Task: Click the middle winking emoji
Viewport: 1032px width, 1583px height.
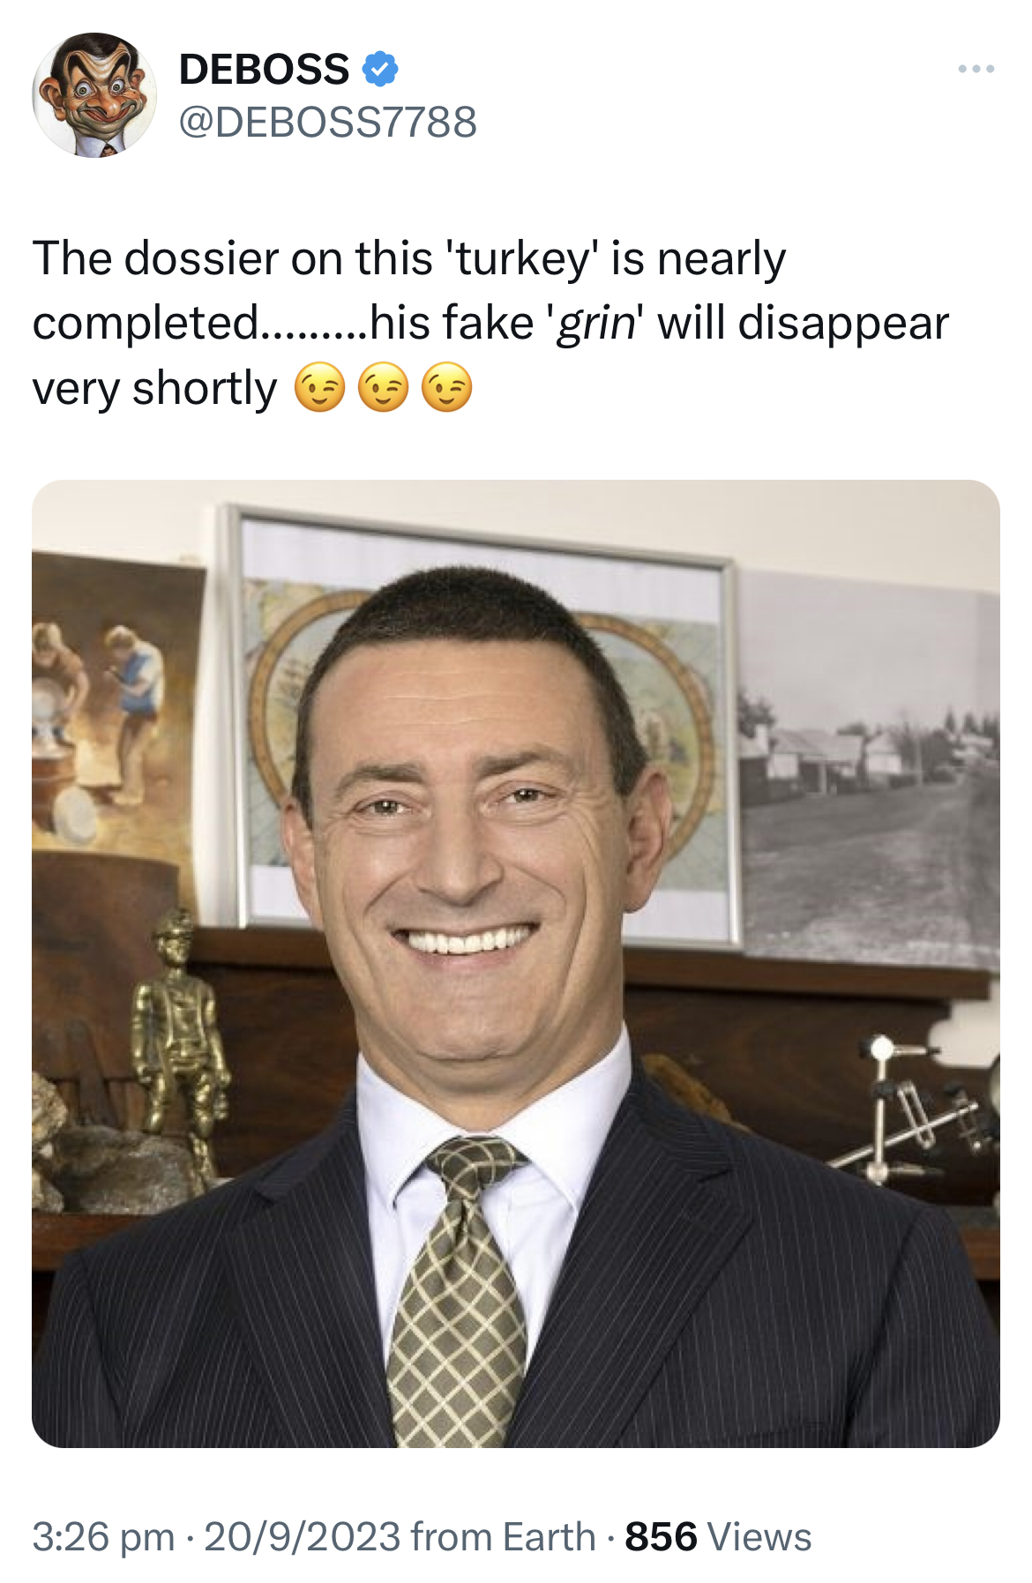Action: 384,388
